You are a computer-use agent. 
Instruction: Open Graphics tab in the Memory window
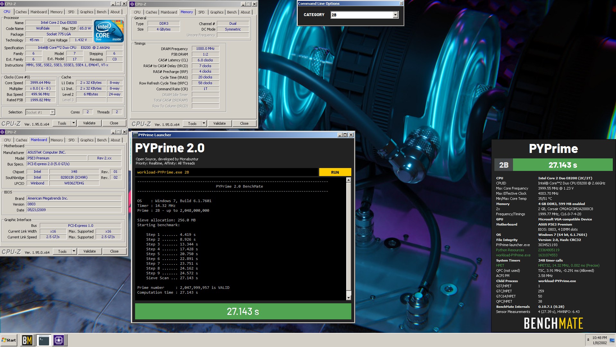tap(217, 12)
